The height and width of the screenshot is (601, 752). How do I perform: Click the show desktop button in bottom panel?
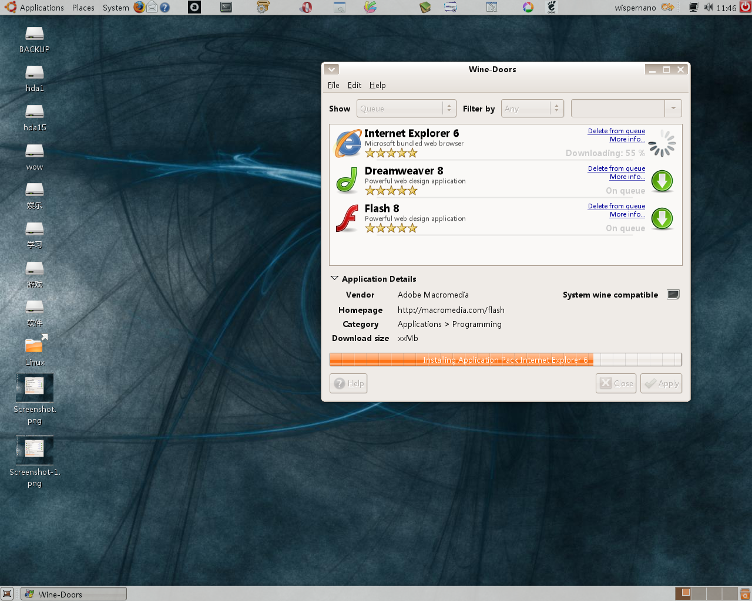point(7,593)
